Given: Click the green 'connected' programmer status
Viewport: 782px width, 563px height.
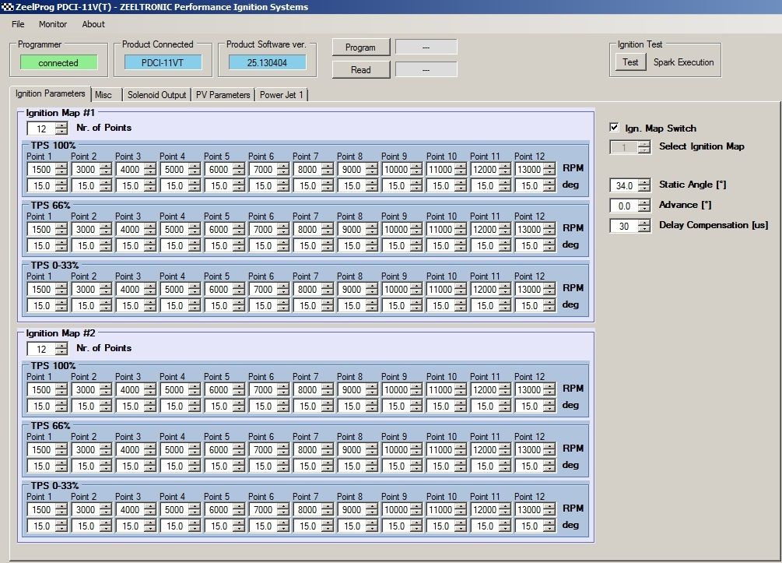Looking at the screenshot, I should pos(58,63).
